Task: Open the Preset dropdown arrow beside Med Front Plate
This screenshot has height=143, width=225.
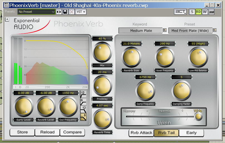Action: [x=215, y=30]
